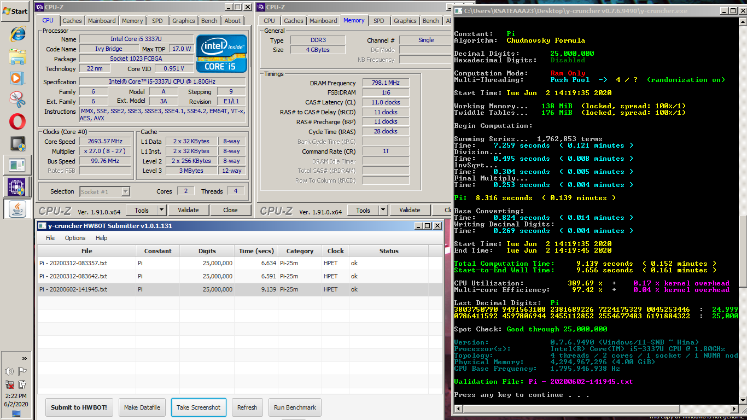Show hidden tray icons chevron
Viewport: 747px width, 420px height.
tap(24, 359)
